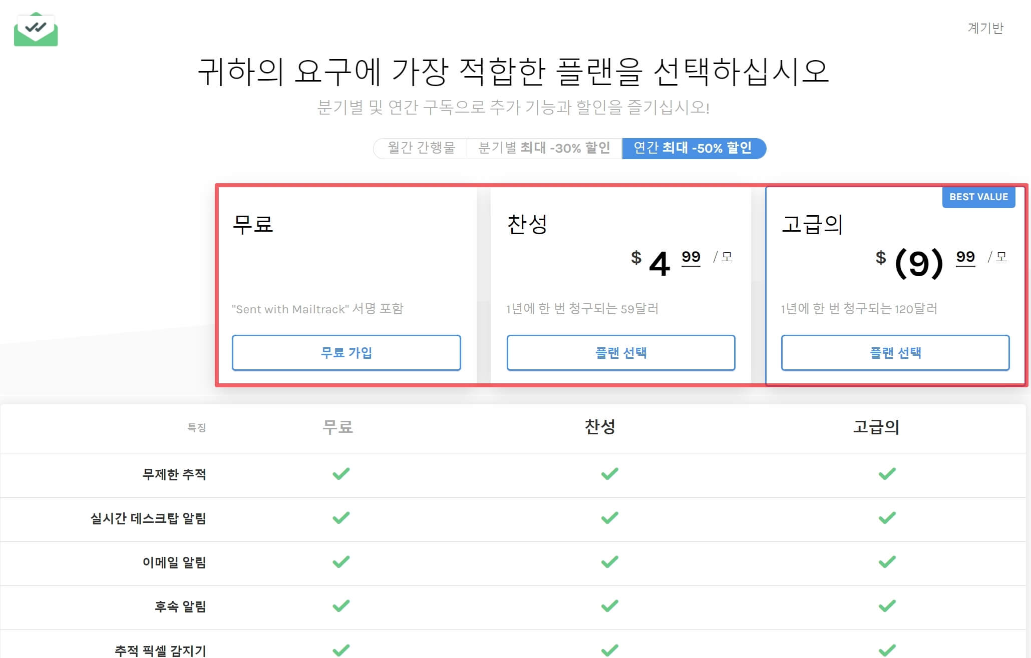
Task: Click 추적 픽셀 감지기 checkmark in 고급의 column
Action: 887,649
